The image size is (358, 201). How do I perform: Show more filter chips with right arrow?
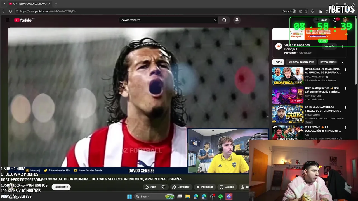pyautogui.click(x=343, y=63)
